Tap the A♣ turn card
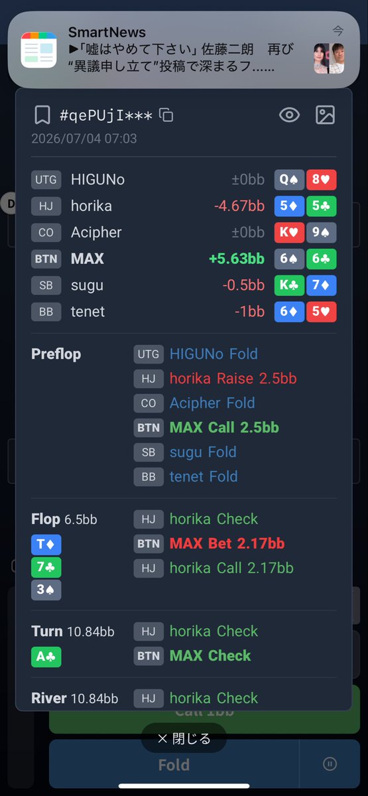The height and width of the screenshot is (796, 368). pyautogui.click(x=46, y=657)
